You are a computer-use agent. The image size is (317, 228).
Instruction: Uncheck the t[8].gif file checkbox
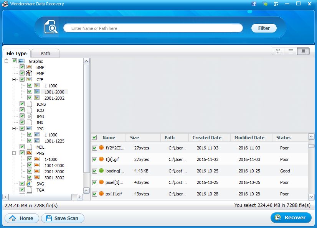94,159
